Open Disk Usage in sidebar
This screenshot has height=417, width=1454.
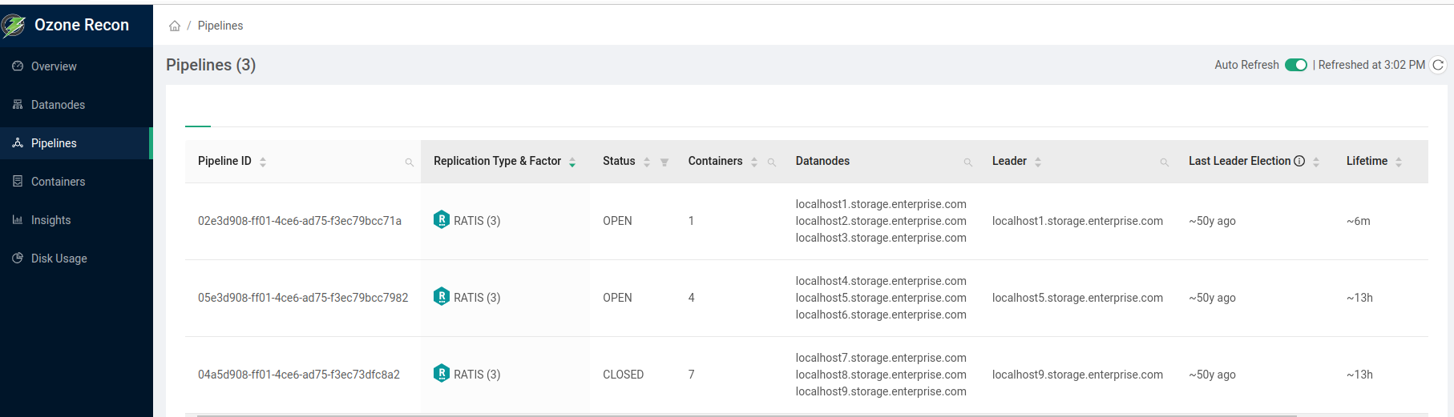pos(59,259)
